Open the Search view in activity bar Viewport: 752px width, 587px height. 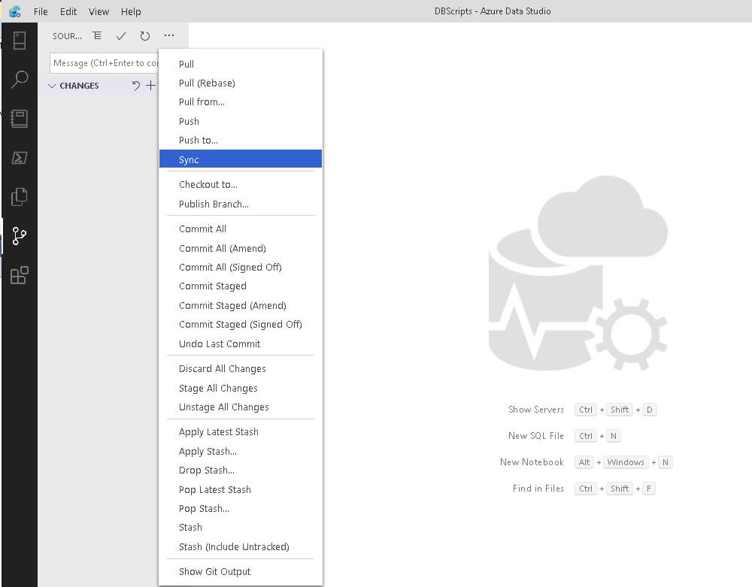(x=20, y=80)
